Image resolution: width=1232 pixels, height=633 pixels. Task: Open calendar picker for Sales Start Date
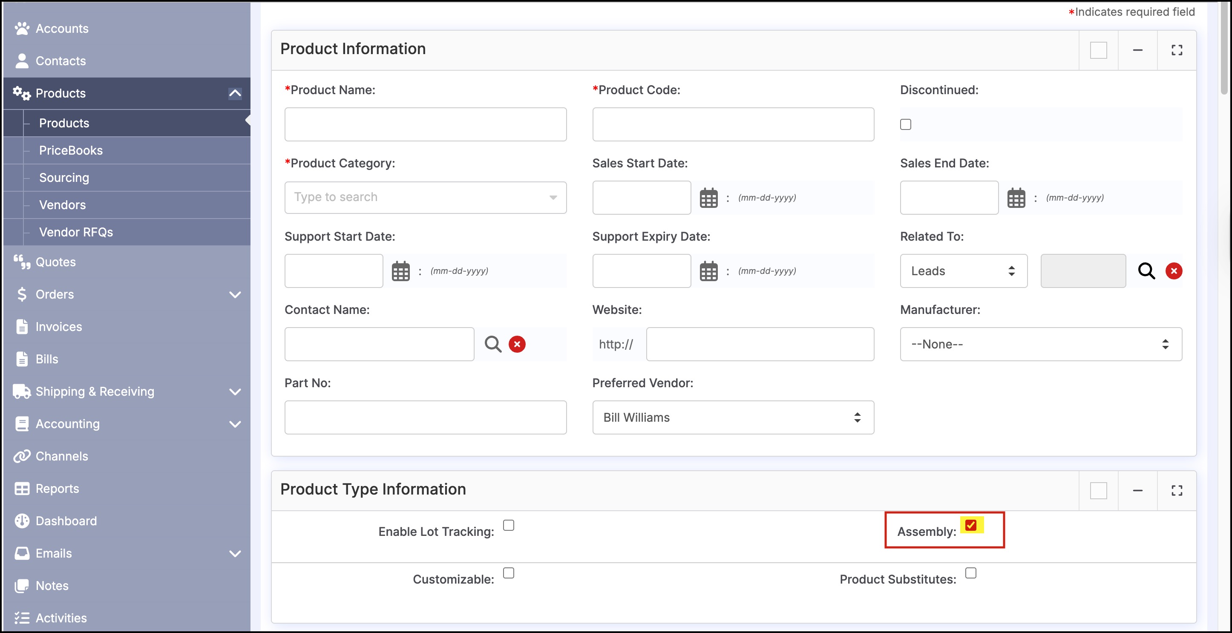[708, 198]
